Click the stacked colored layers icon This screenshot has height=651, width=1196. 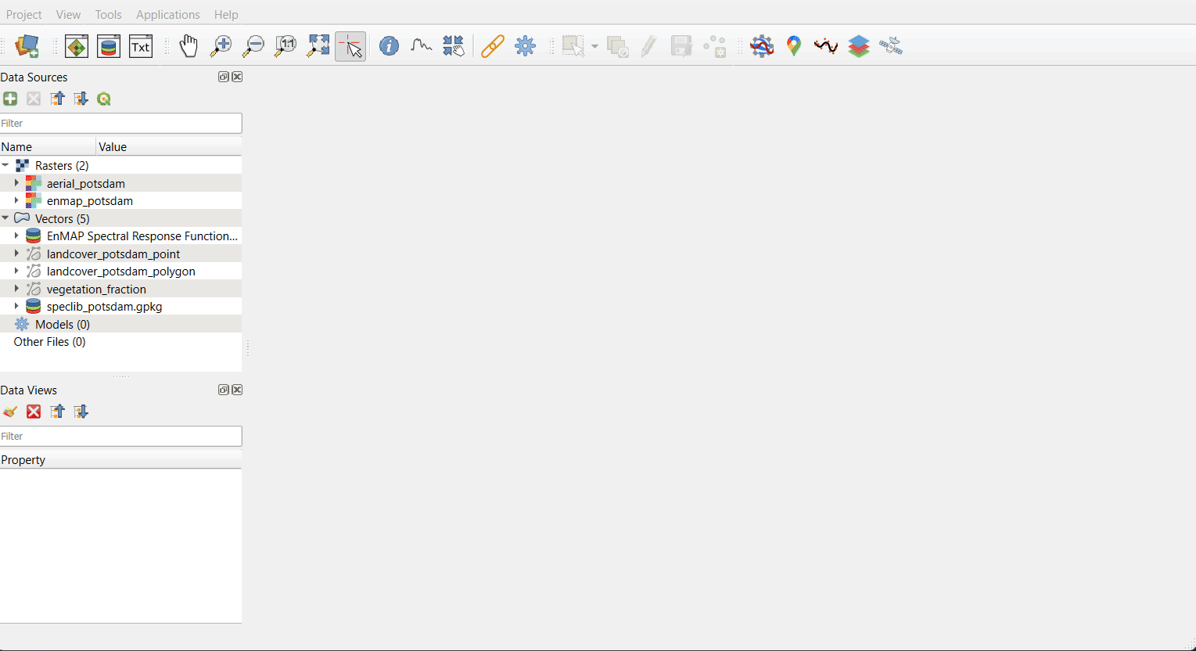859,47
